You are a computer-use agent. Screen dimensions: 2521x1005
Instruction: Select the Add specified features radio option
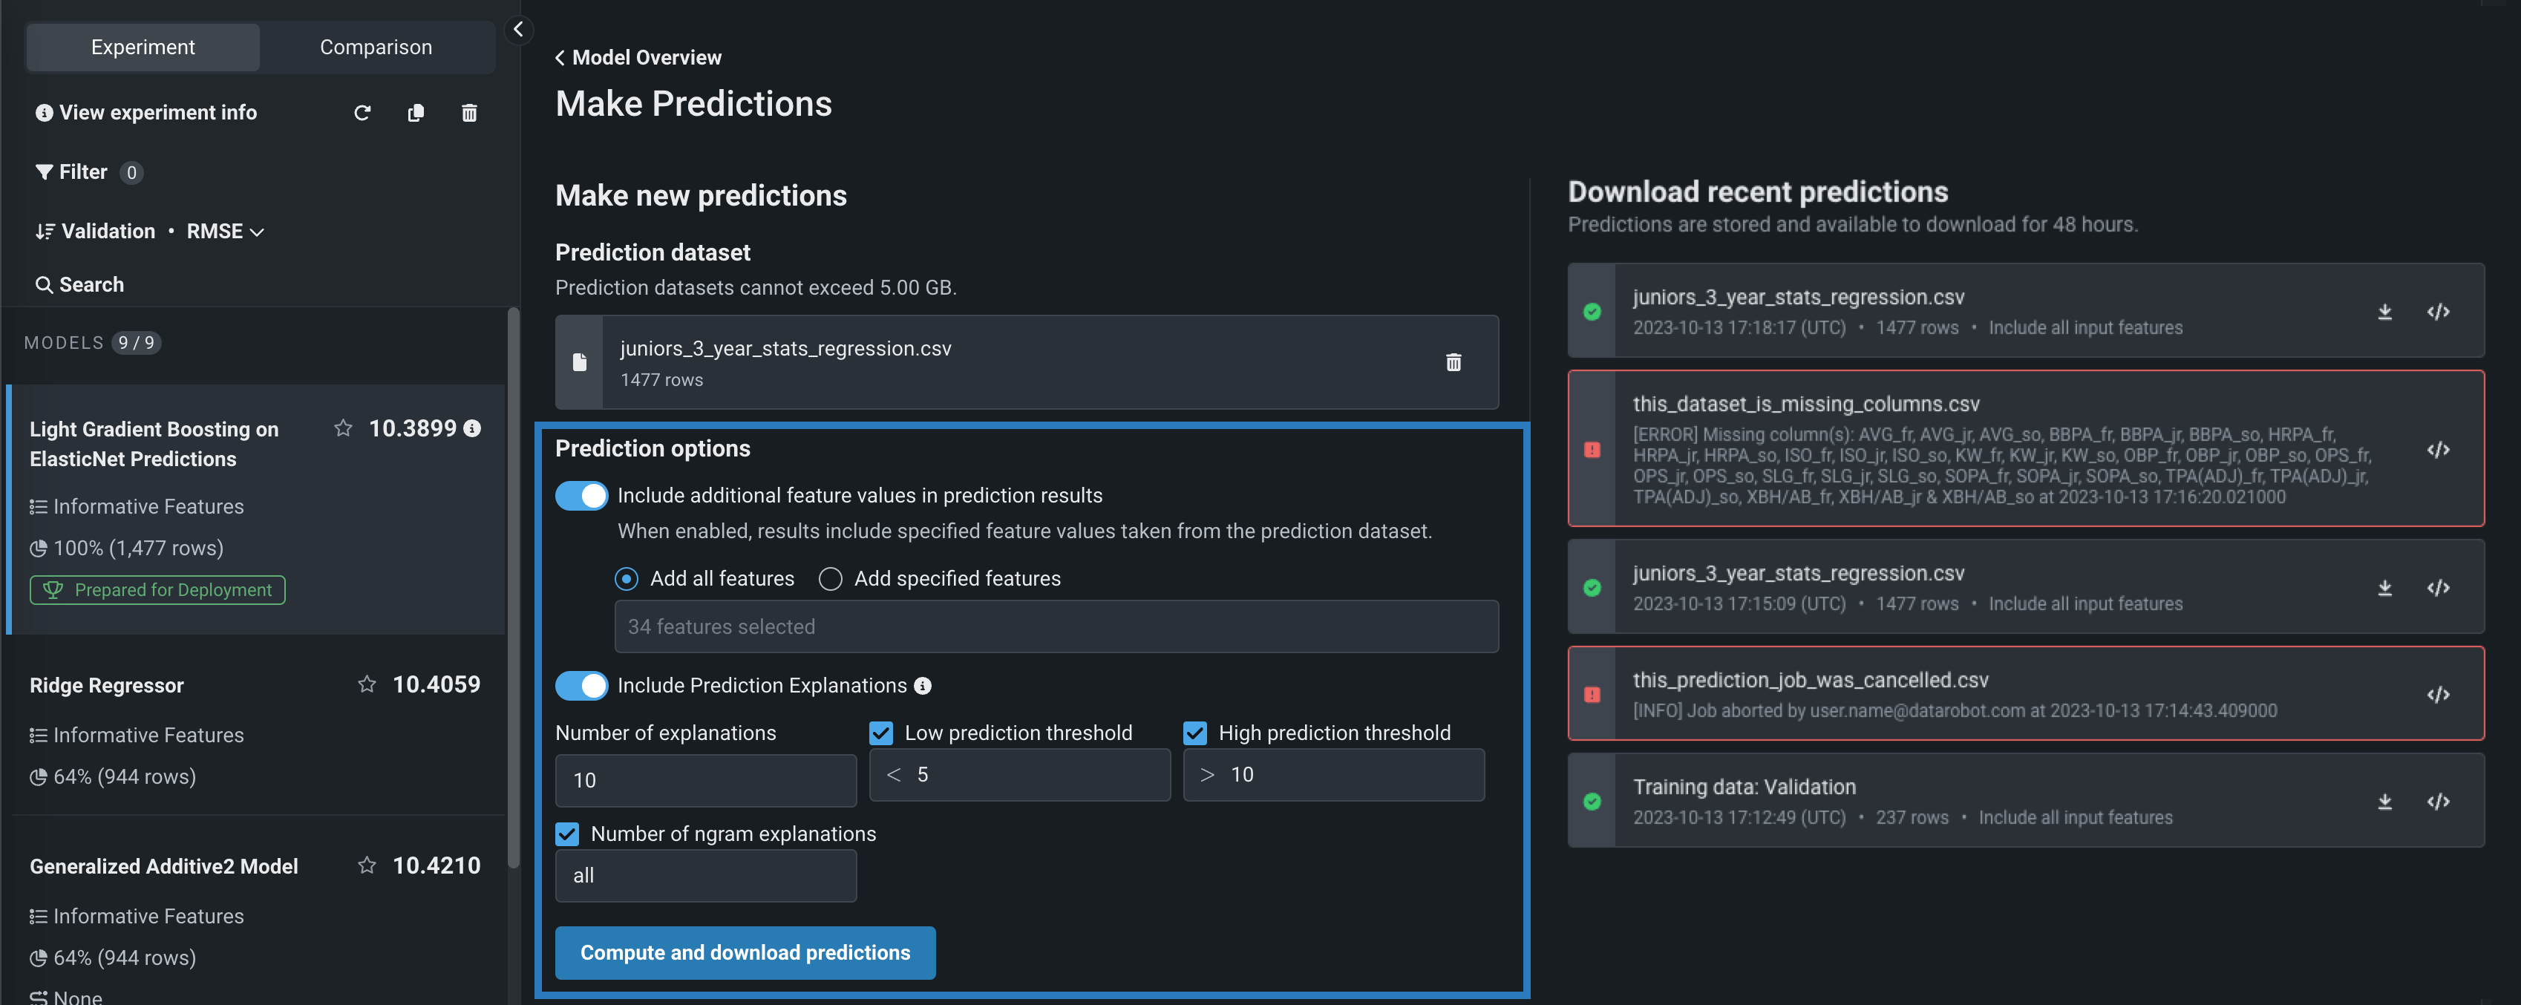coord(831,579)
